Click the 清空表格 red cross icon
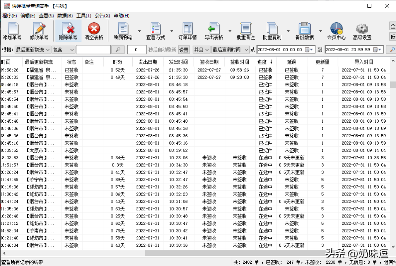This screenshot has width=396, height=266. point(94,31)
